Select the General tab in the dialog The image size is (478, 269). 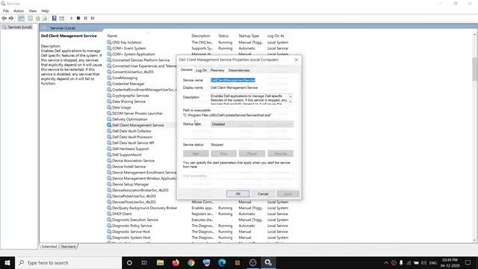point(186,69)
